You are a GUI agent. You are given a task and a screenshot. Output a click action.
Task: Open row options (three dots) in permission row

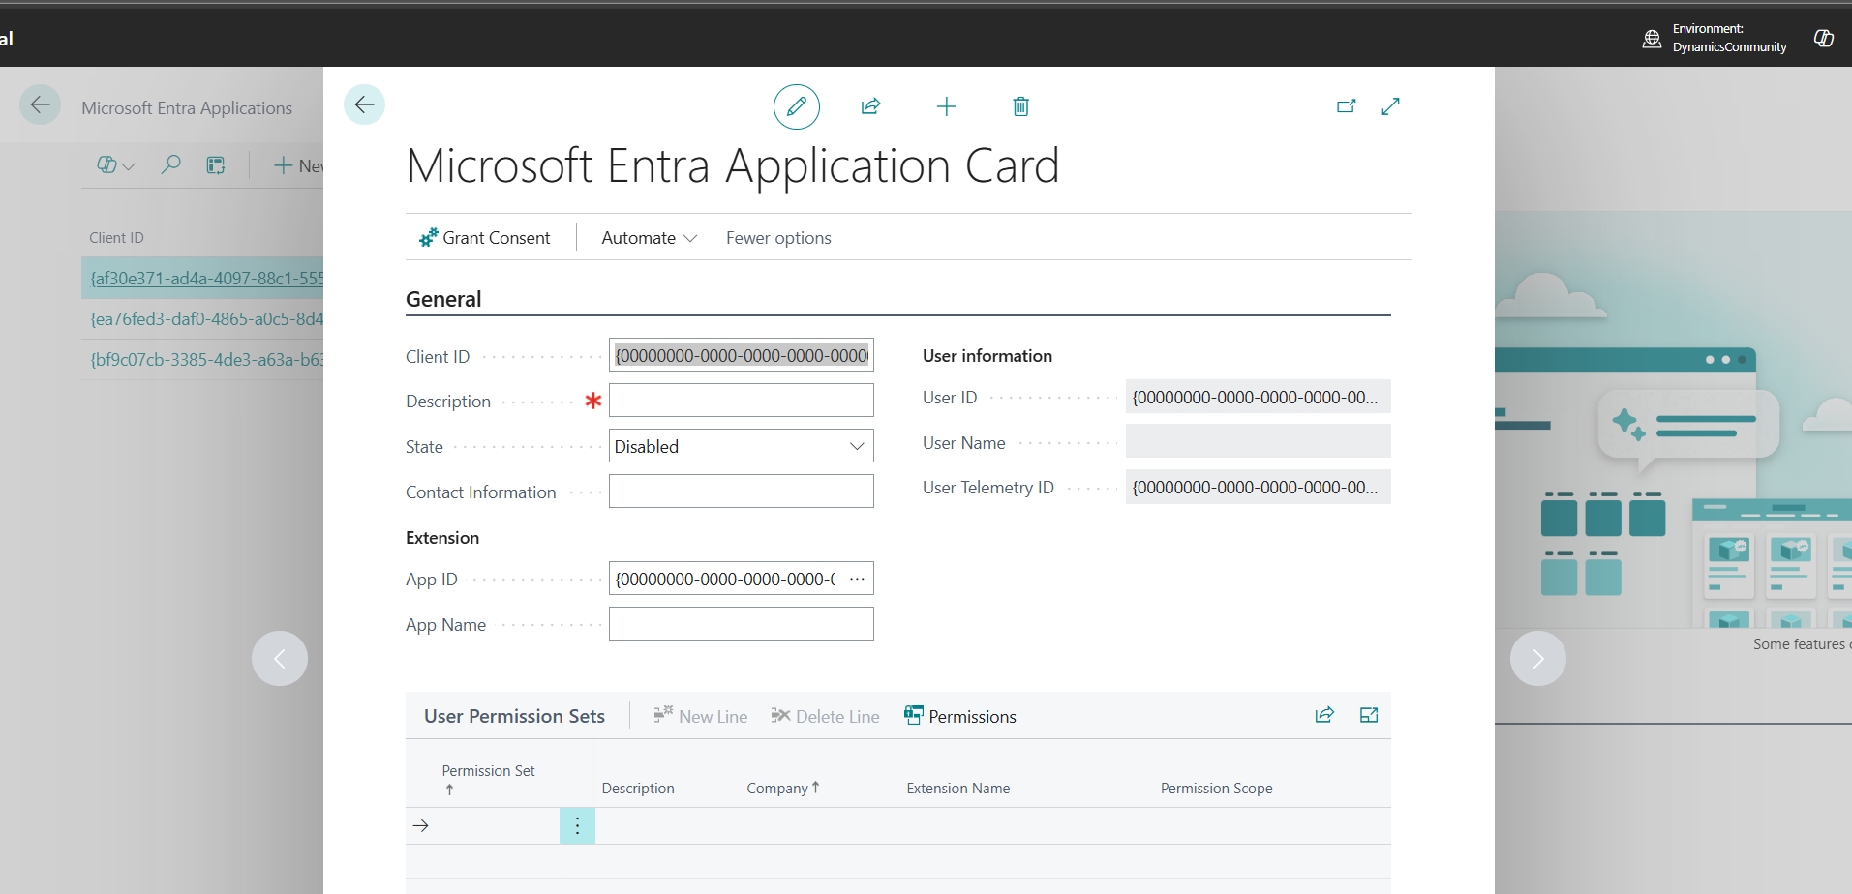[x=577, y=825]
